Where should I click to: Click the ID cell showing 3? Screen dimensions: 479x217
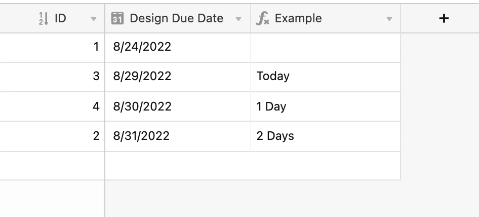[52, 77]
